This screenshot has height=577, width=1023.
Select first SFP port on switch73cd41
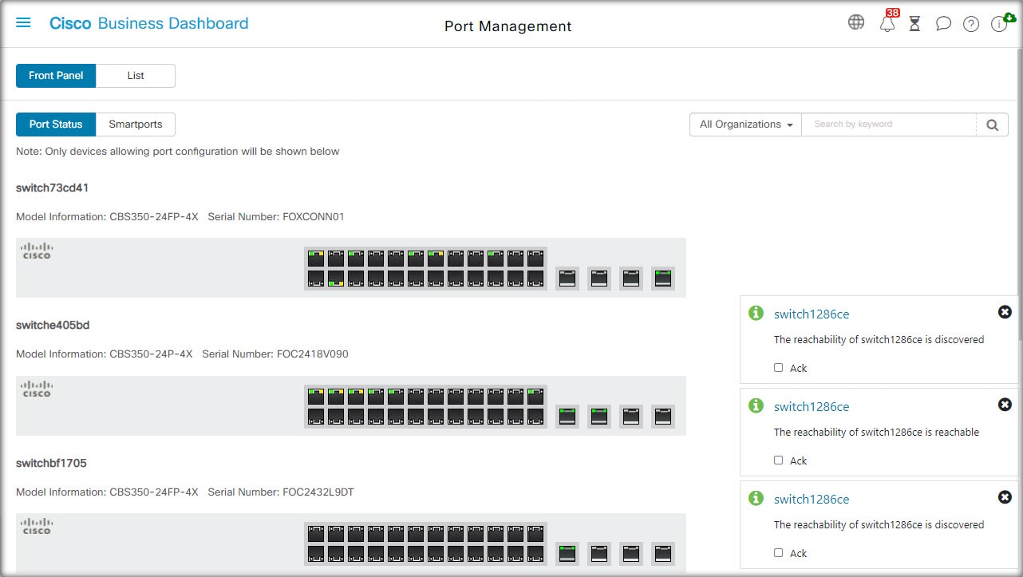(x=567, y=279)
